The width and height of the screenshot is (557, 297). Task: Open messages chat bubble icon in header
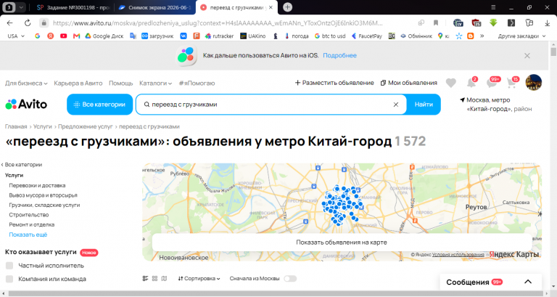pos(492,83)
